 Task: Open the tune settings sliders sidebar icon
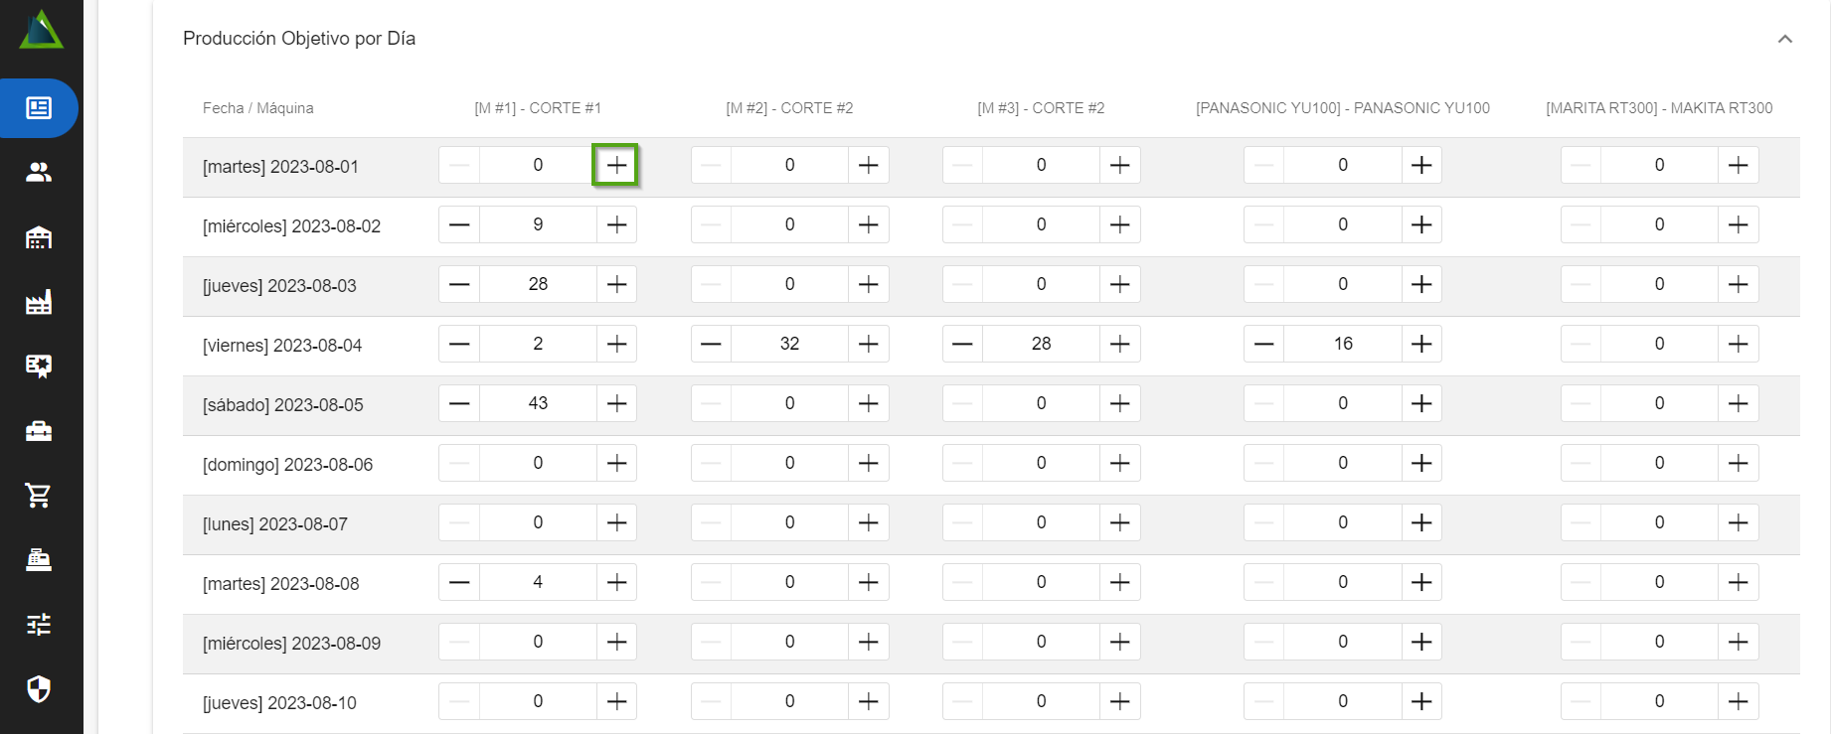click(x=39, y=625)
